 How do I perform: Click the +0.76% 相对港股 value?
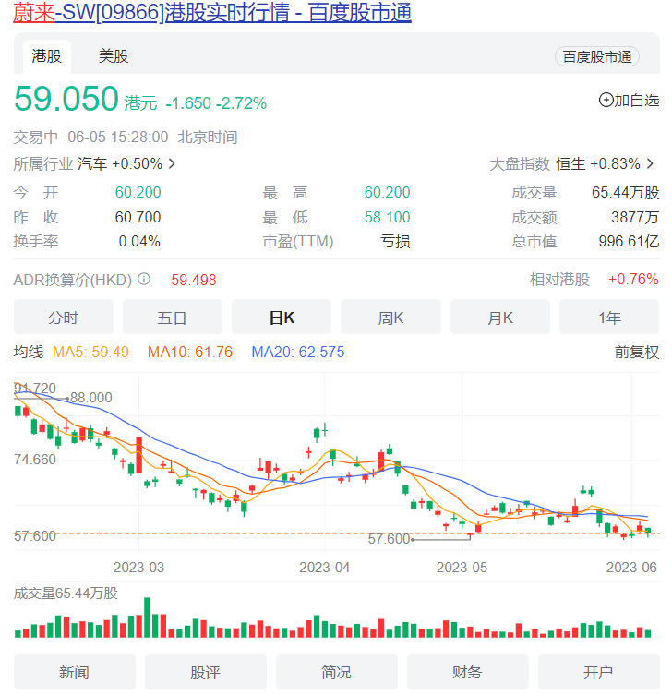[x=633, y=280]
